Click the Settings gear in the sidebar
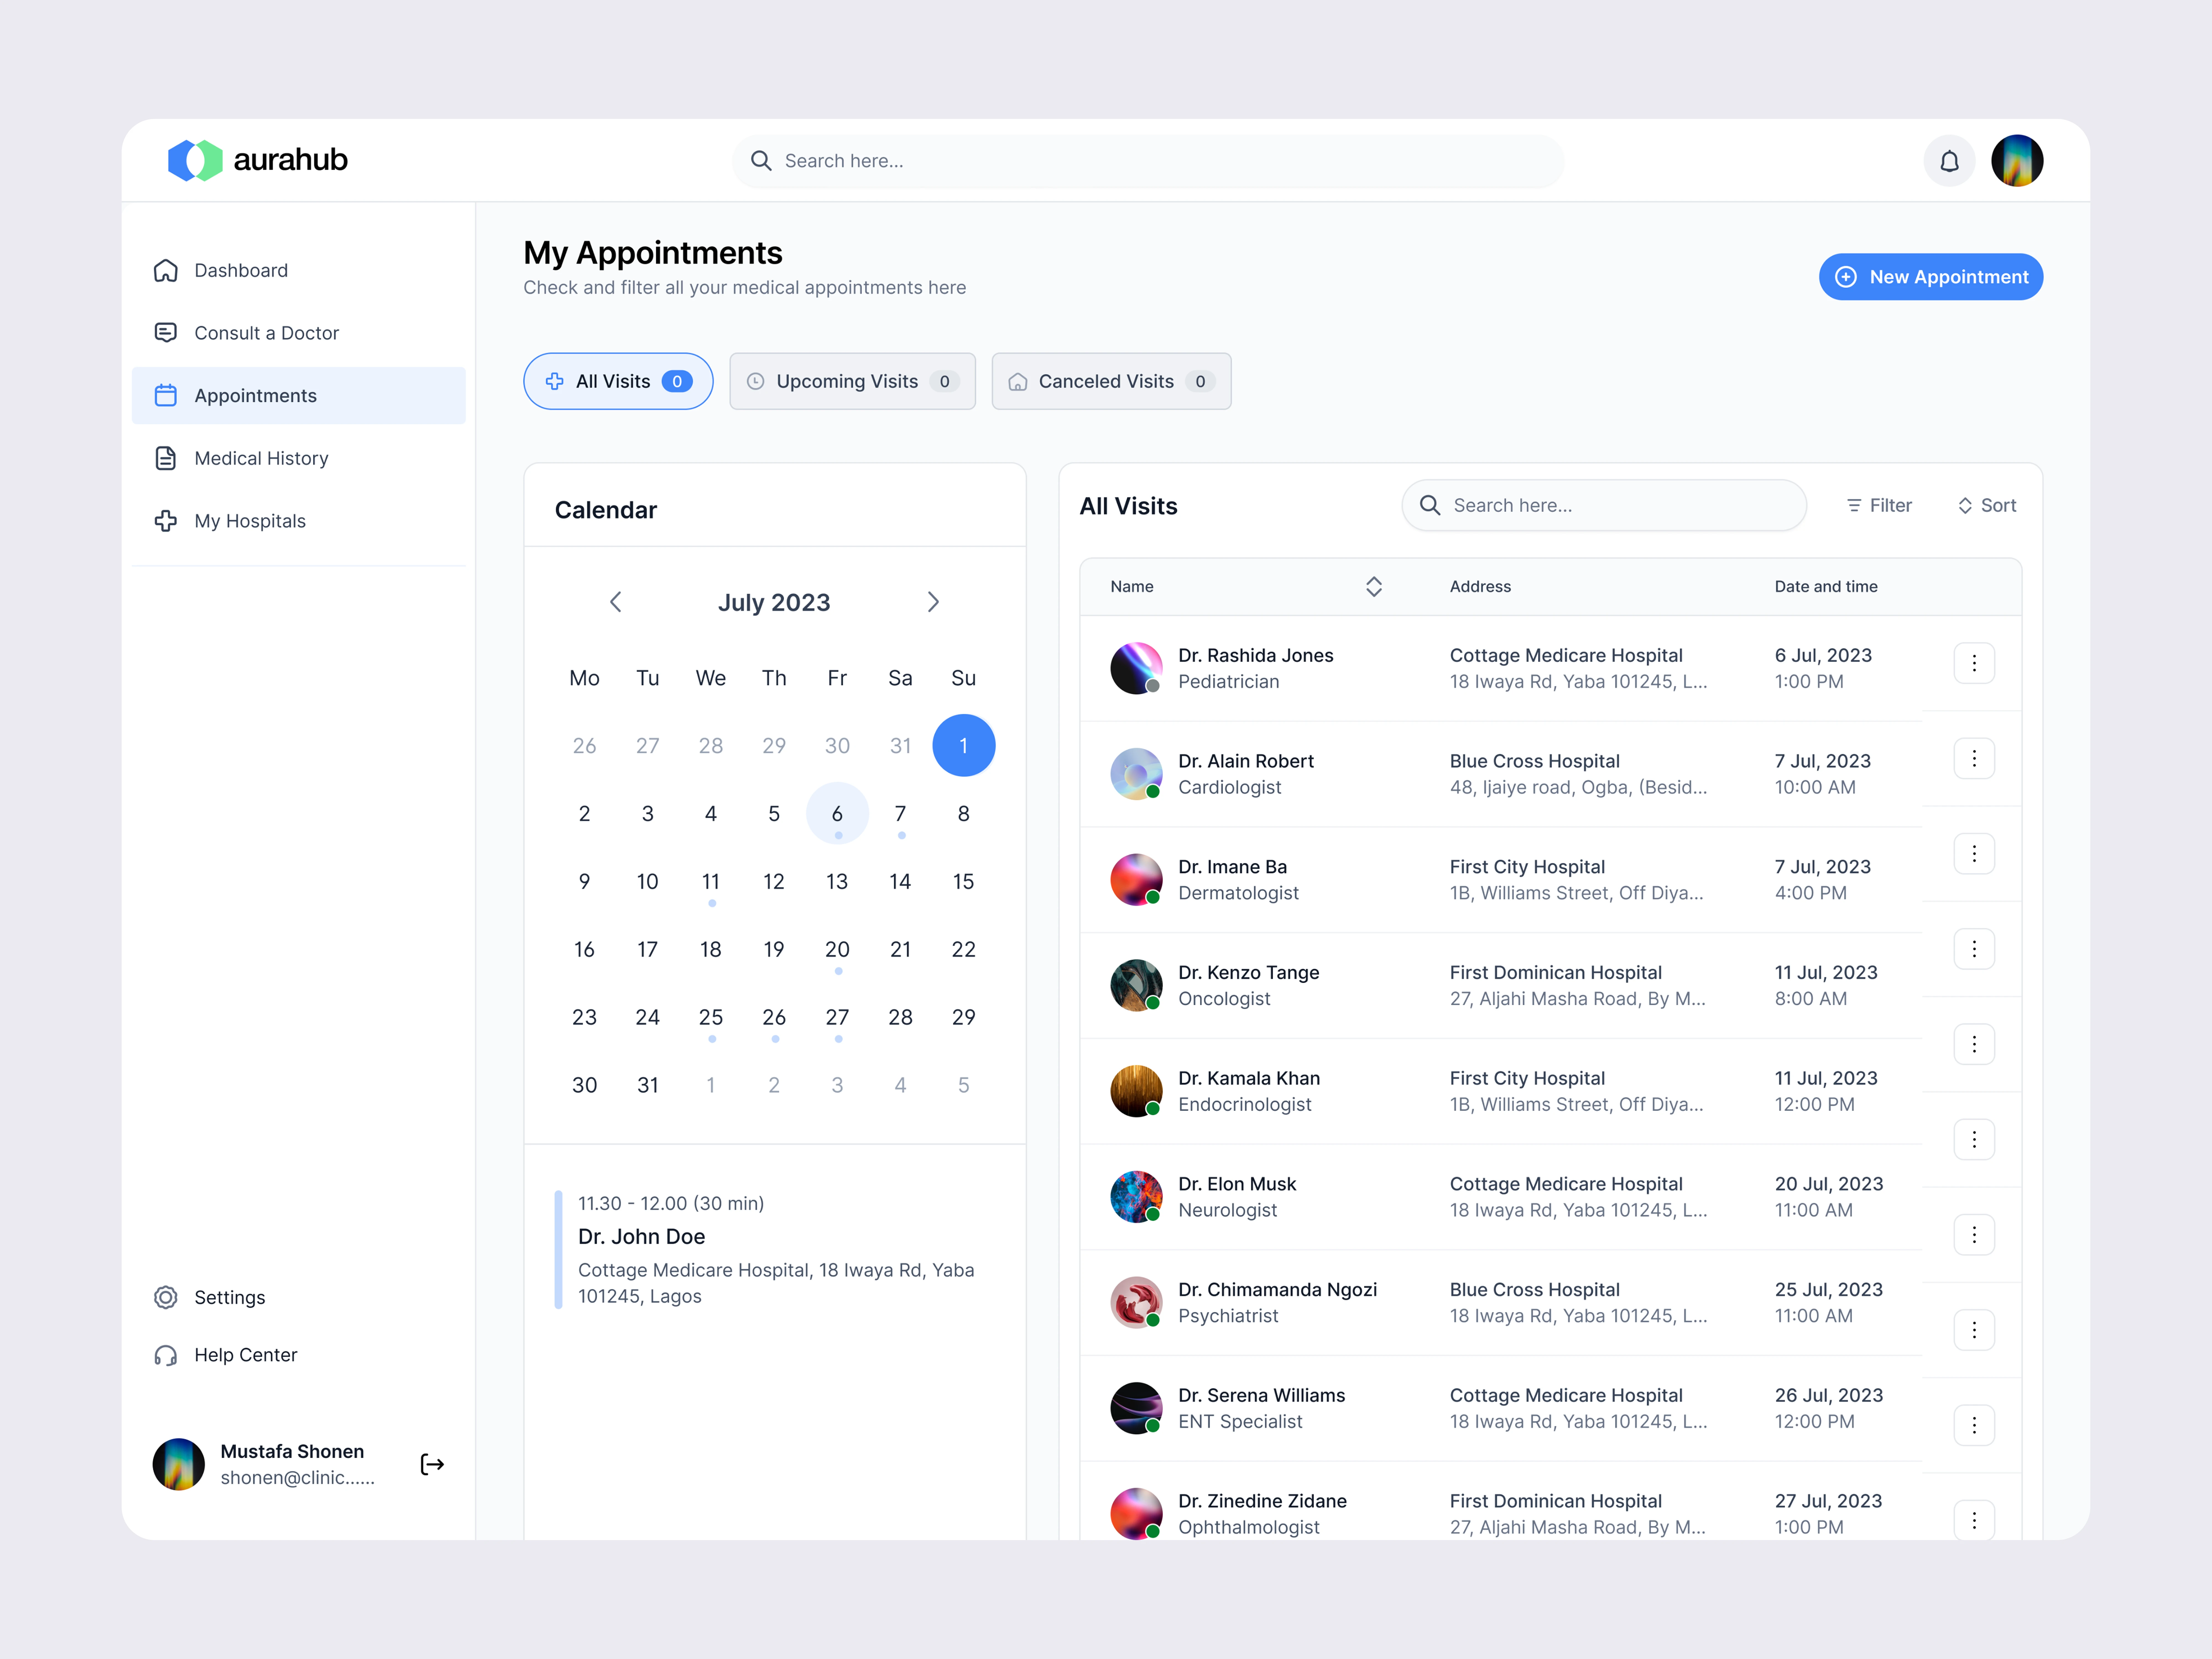This screenshot has height=1659, width=2212. (166, 1297)
